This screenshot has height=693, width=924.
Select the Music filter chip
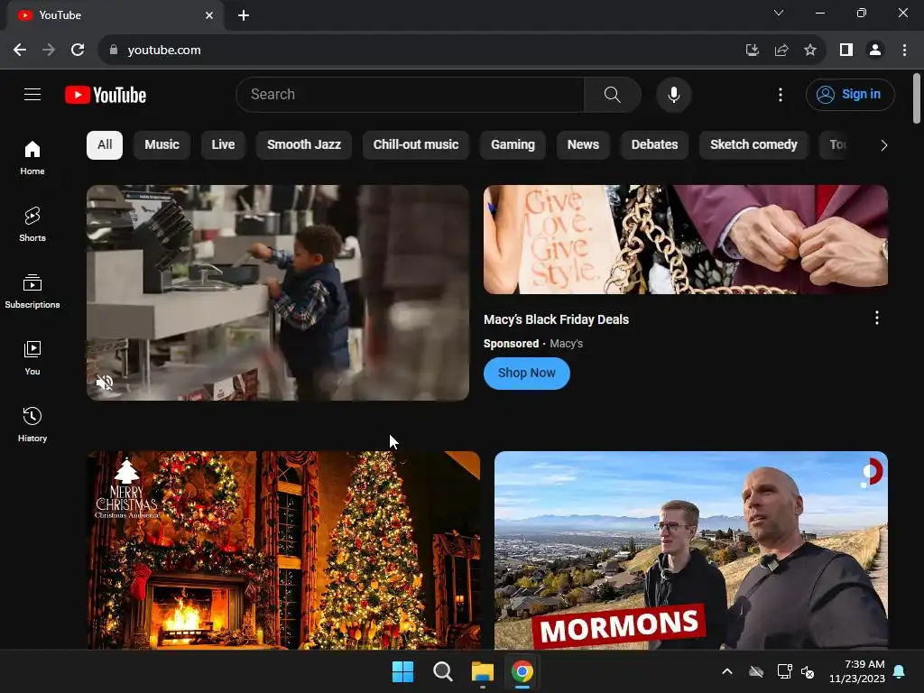click(x=162, y=145)
